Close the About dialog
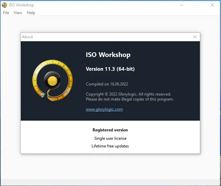 (x=195, y=37)
